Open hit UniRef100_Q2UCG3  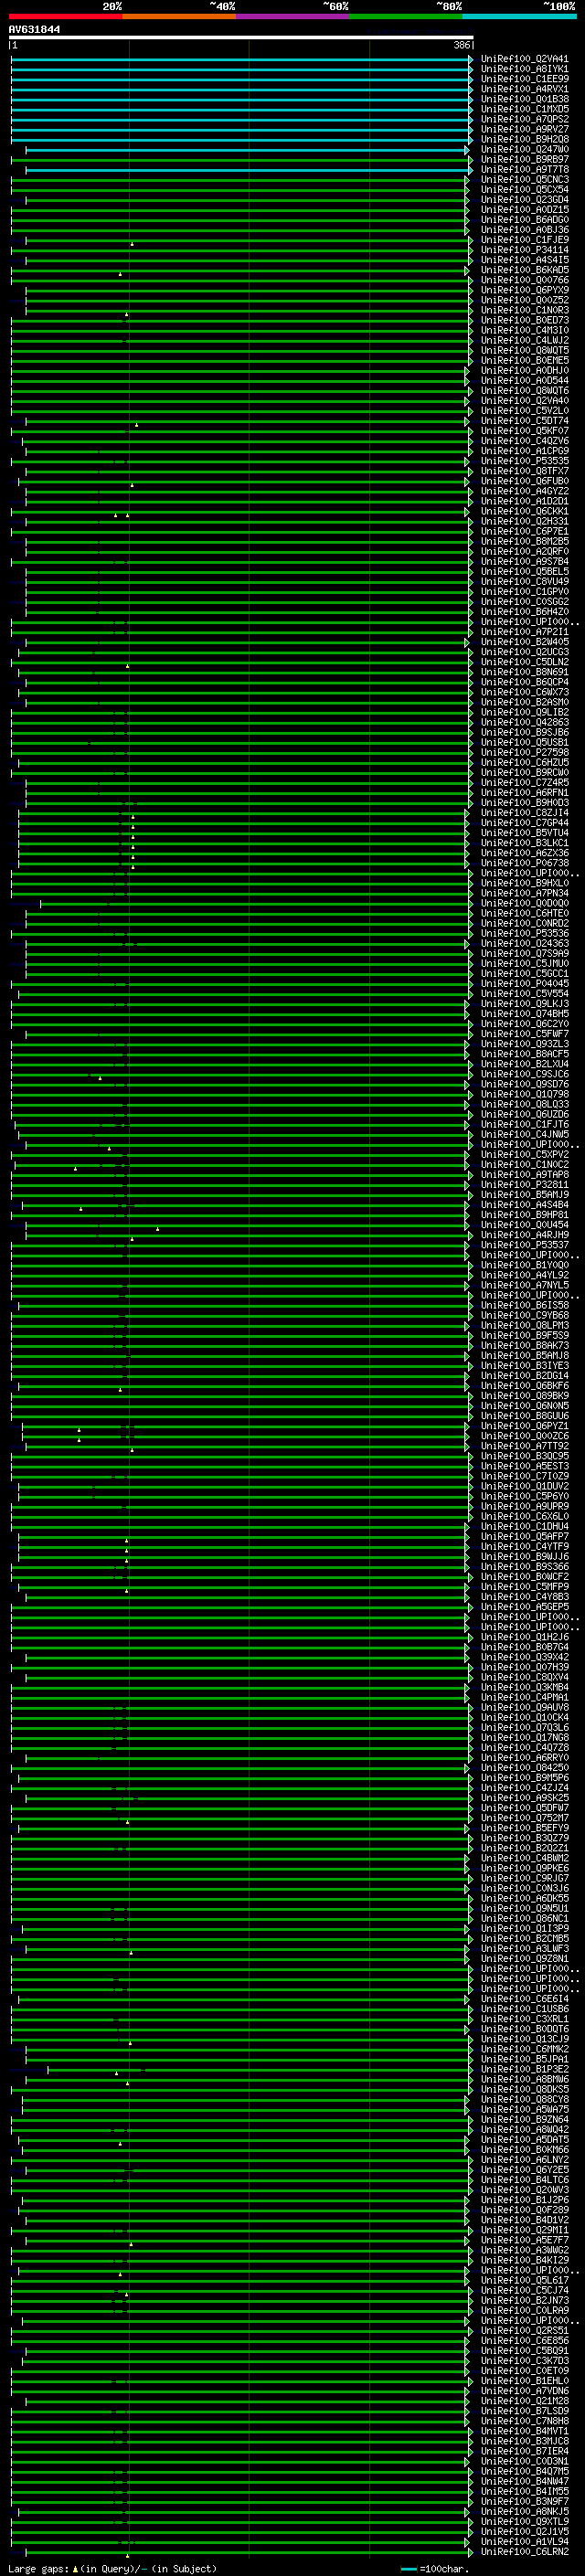pos(524,652)
